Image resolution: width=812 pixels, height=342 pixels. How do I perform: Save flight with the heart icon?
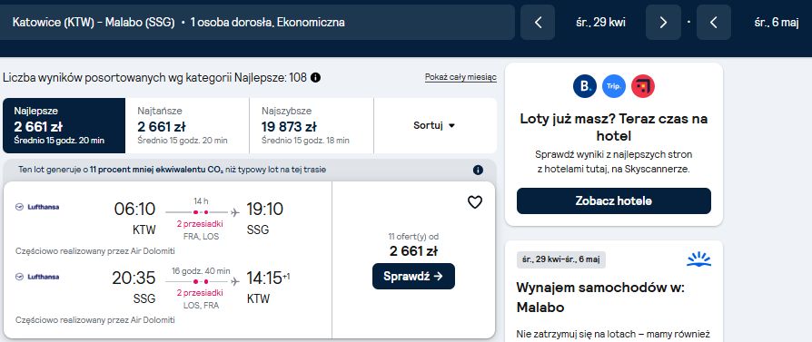[474, 202]
